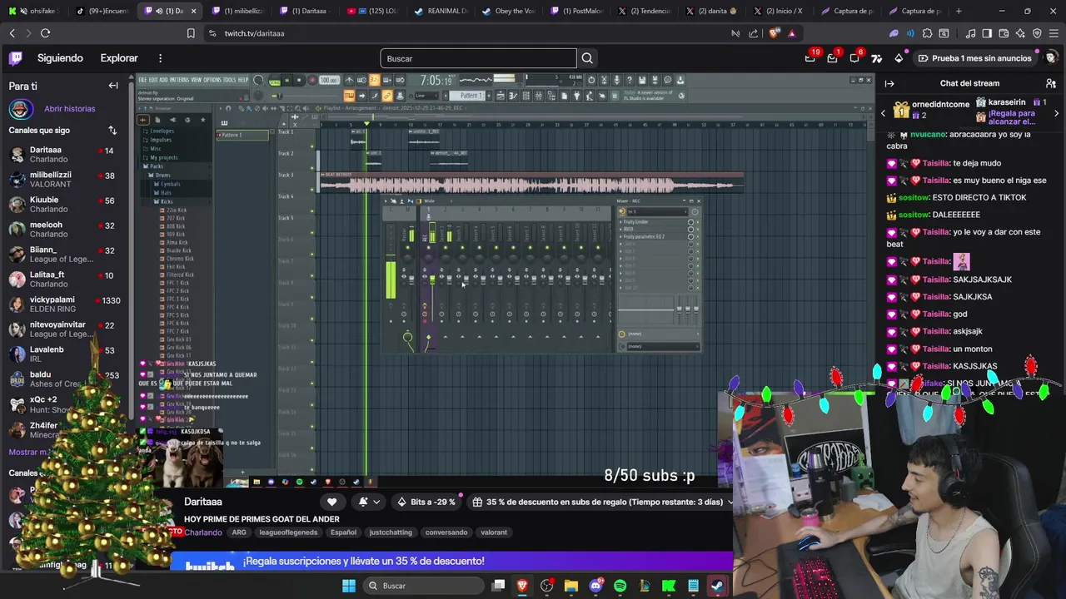This screenshot has width=1066, height=599.
Task: Click the Get Bits diamond icon in the top bar
Action: pos(899,58)
